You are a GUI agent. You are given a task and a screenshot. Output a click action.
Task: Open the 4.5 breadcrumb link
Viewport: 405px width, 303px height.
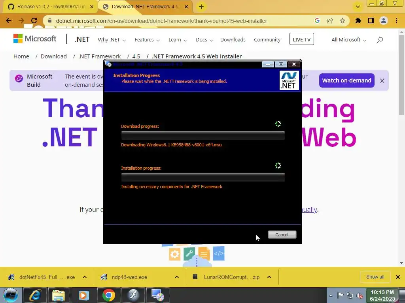tap(136, 56)
